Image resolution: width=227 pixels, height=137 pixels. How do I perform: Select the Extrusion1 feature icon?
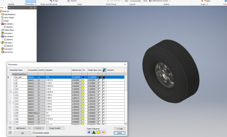coord(3,33)
